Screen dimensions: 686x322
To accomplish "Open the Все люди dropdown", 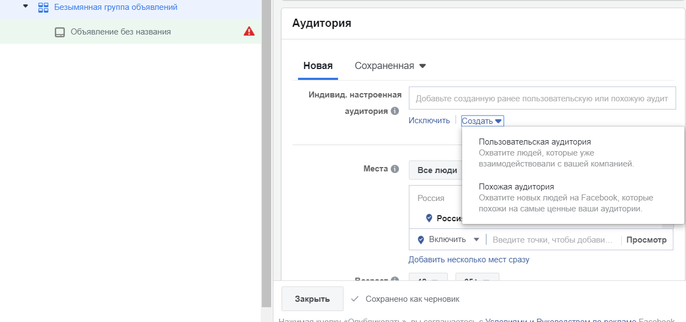I will click(437, 170).
